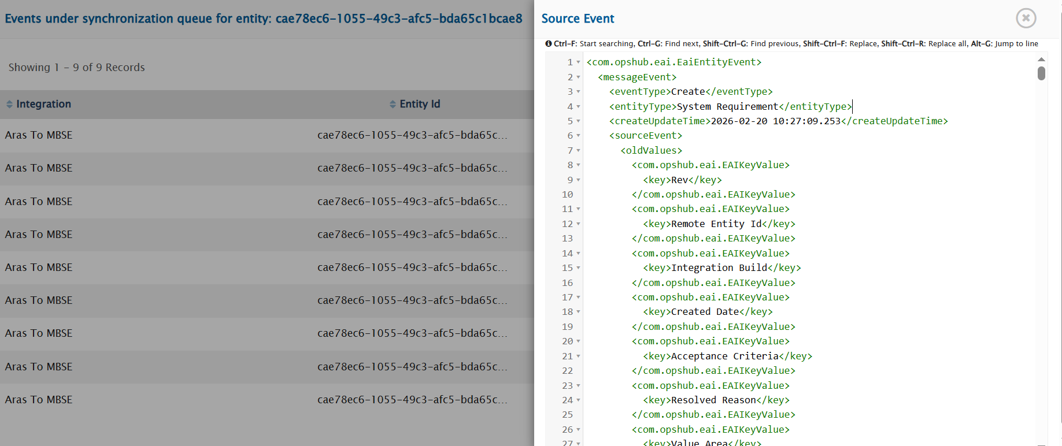Click scrollbar up arrow in code editor
The image size is (1062, 446).
tap(1041, 60)
